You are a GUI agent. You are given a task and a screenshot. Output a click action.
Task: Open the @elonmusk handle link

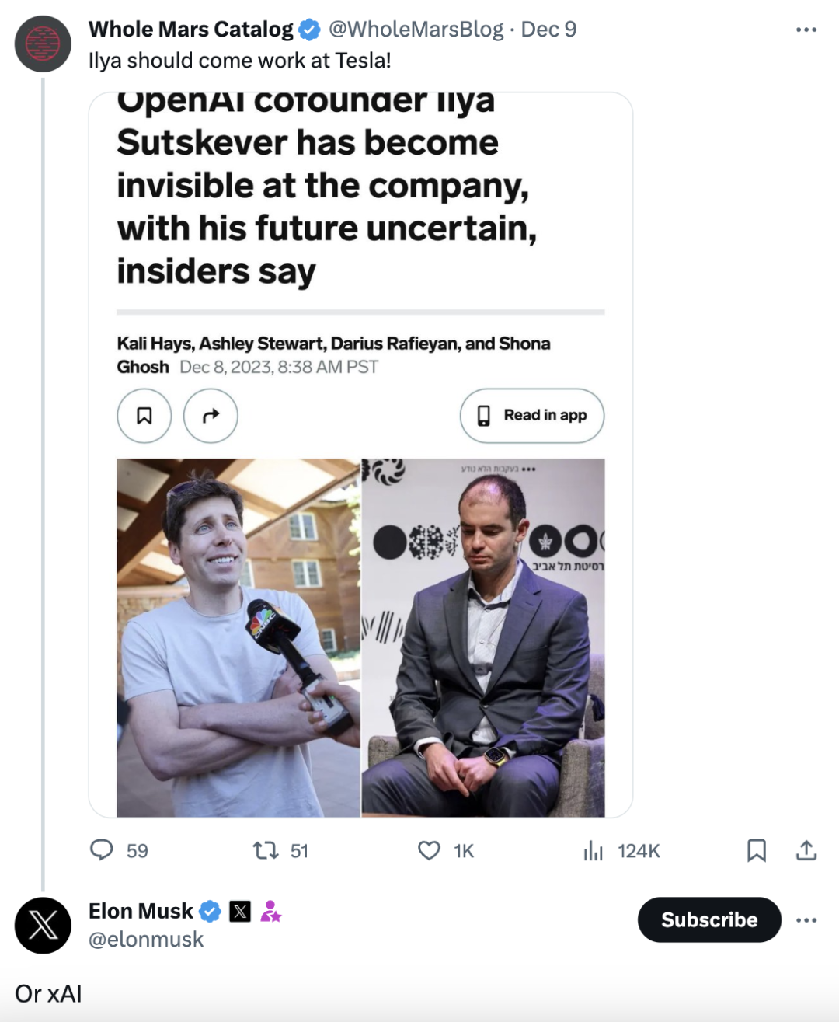tap(146, 940)
